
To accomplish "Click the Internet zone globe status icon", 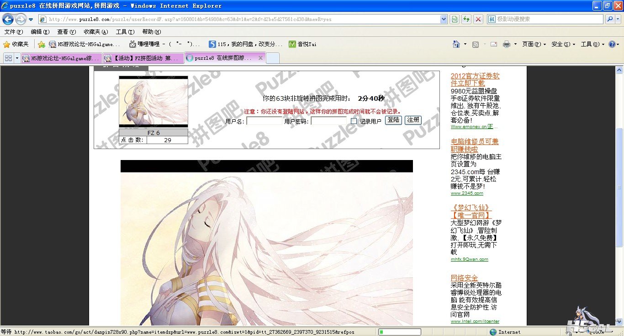I will pos(493,332).
